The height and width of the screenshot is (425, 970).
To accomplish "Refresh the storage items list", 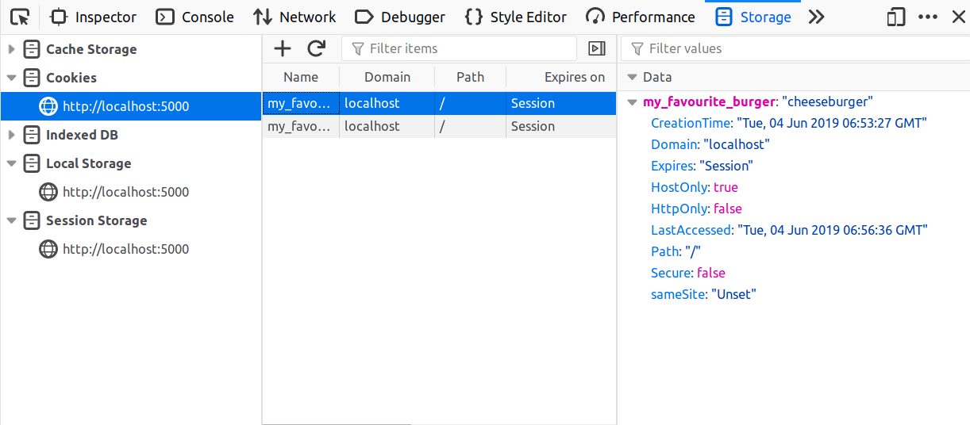I will coord(317,48).
